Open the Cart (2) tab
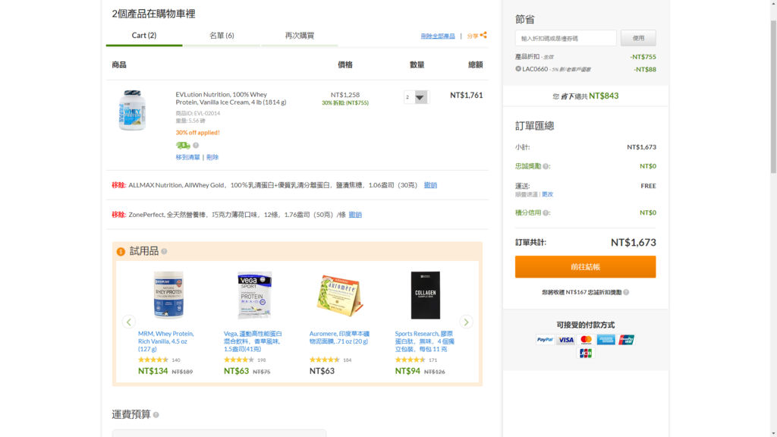The height and width of the screenshot is (437, 777). point(143,36)
